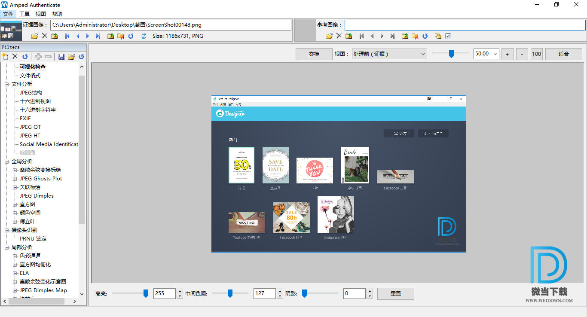Viewport: 587px width, 317px height.
Task: Jump to last reference image
Action: [392, 36]
